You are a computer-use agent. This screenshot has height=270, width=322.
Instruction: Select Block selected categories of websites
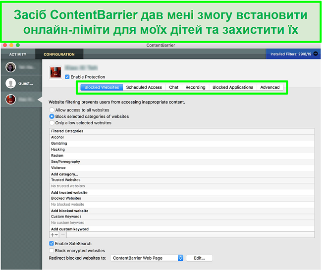point(52,116)
